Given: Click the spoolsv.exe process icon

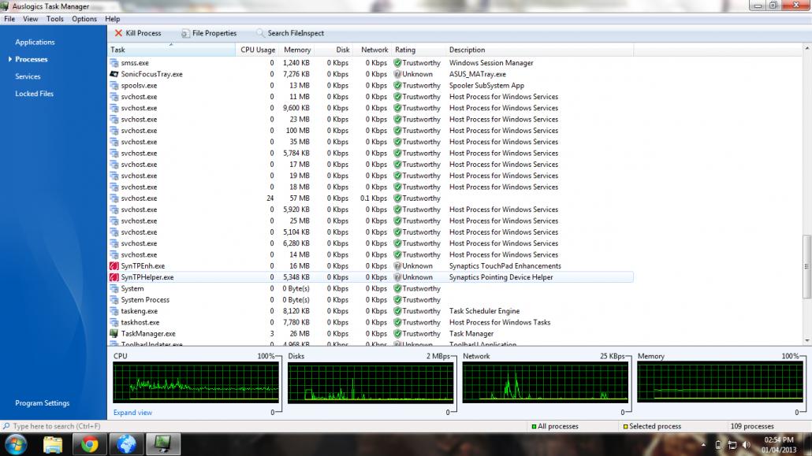Looking at the screenshot, I should pos(114,85).
